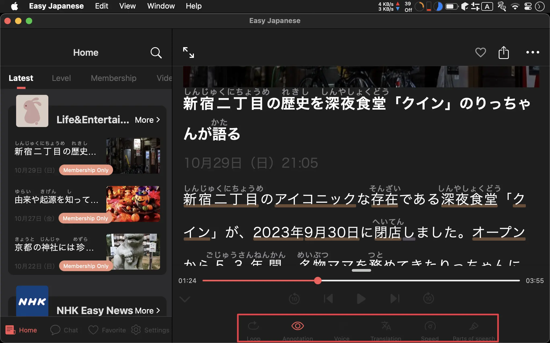Screen dimensions: 550x343
Task: Click the underlined word 存在 in the article
Action: (x=384, y=199)
